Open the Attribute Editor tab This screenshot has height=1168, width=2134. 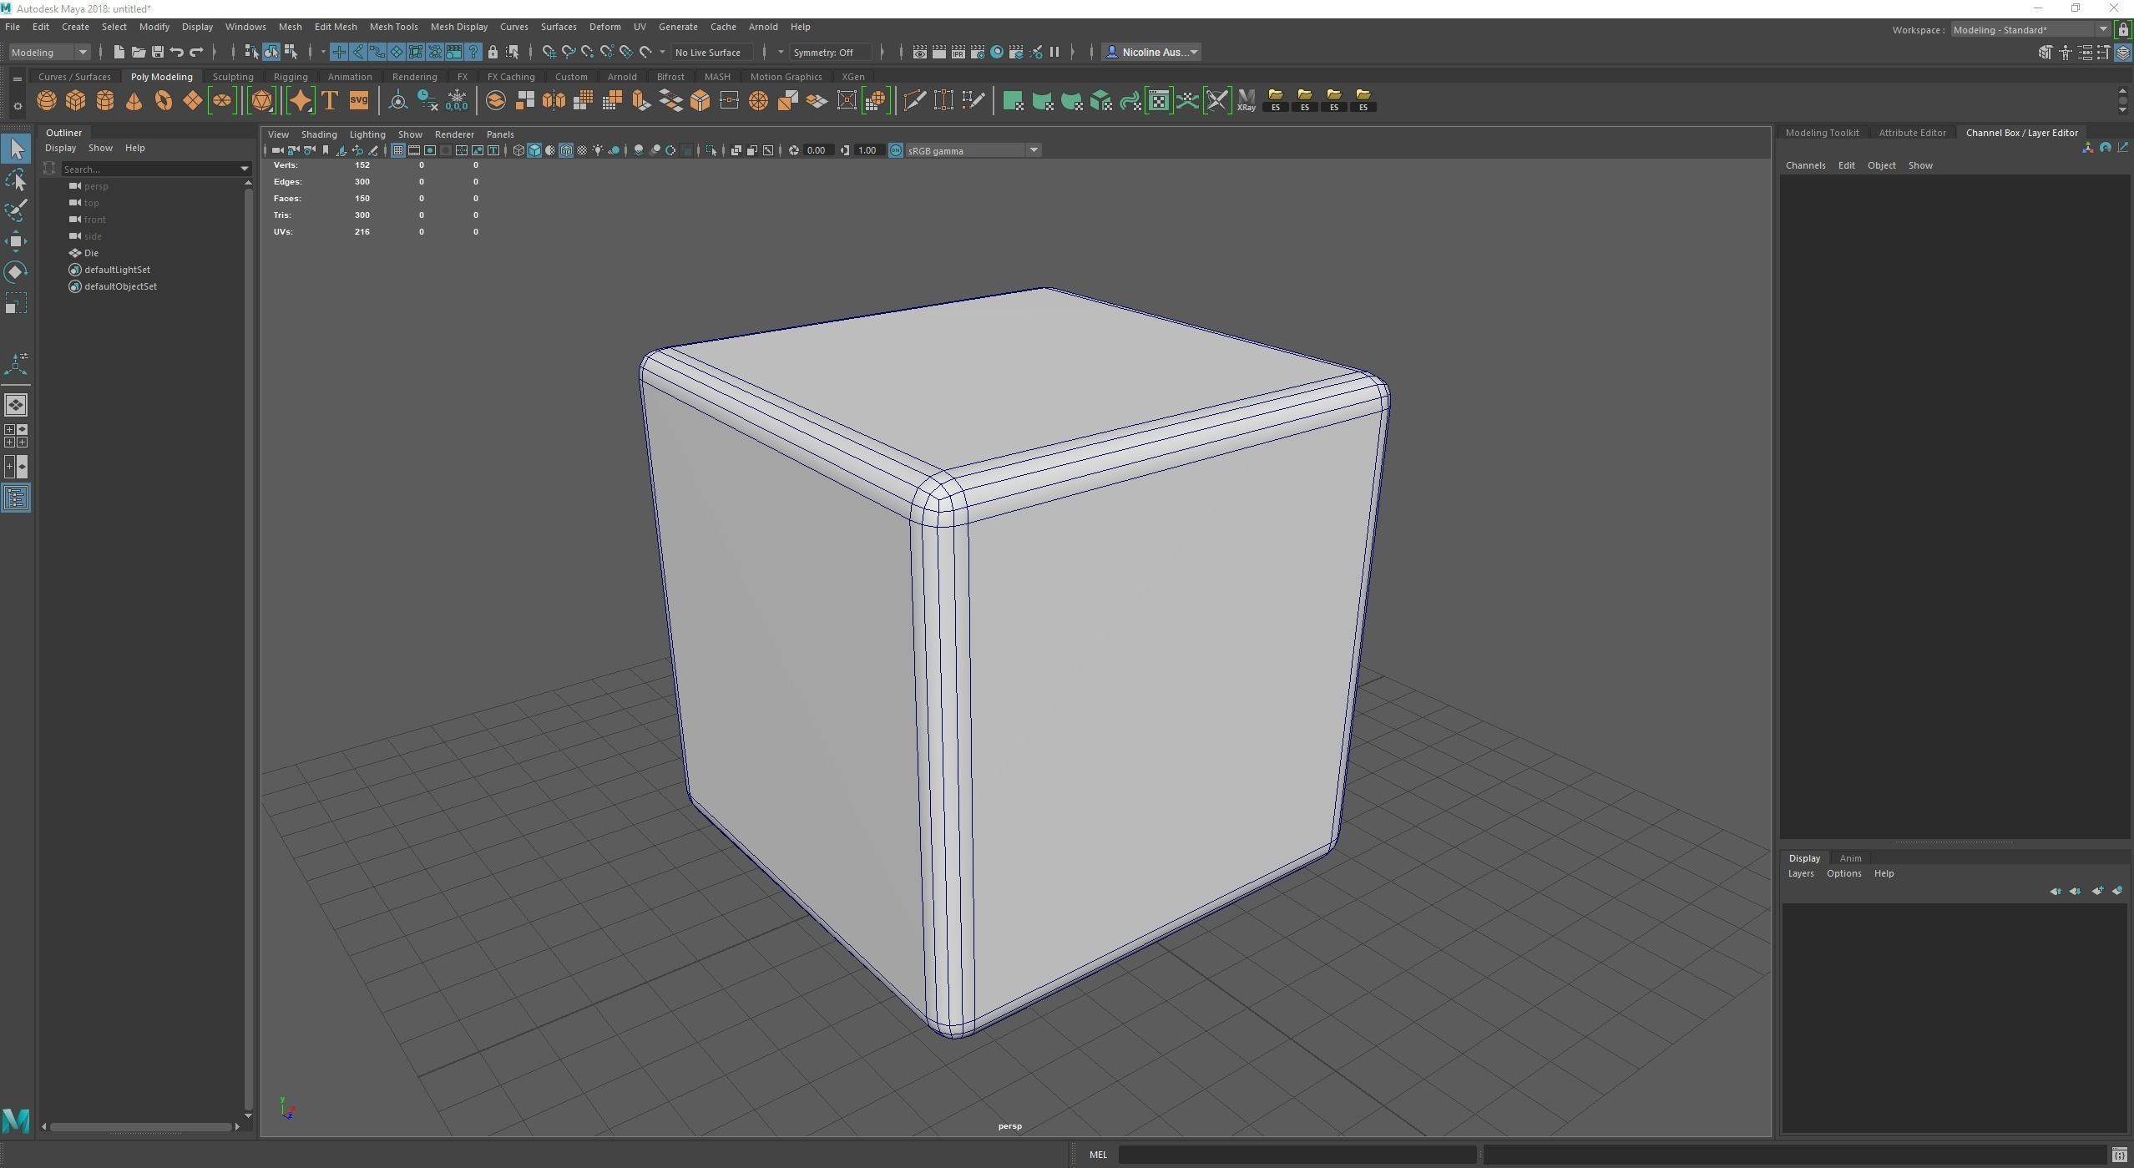1911,133
